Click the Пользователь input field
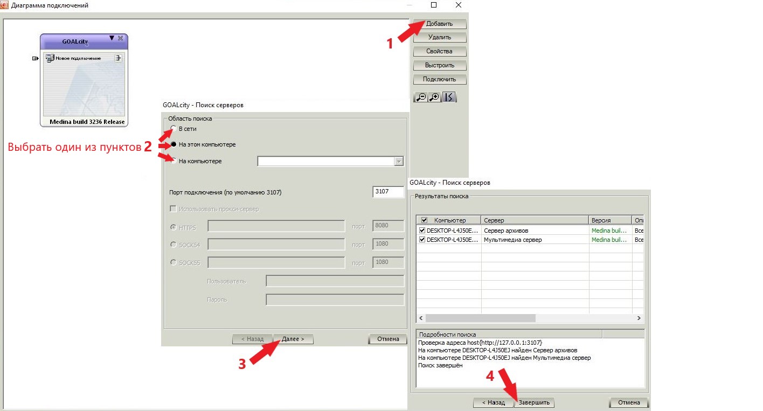 (x=335, y=281)
